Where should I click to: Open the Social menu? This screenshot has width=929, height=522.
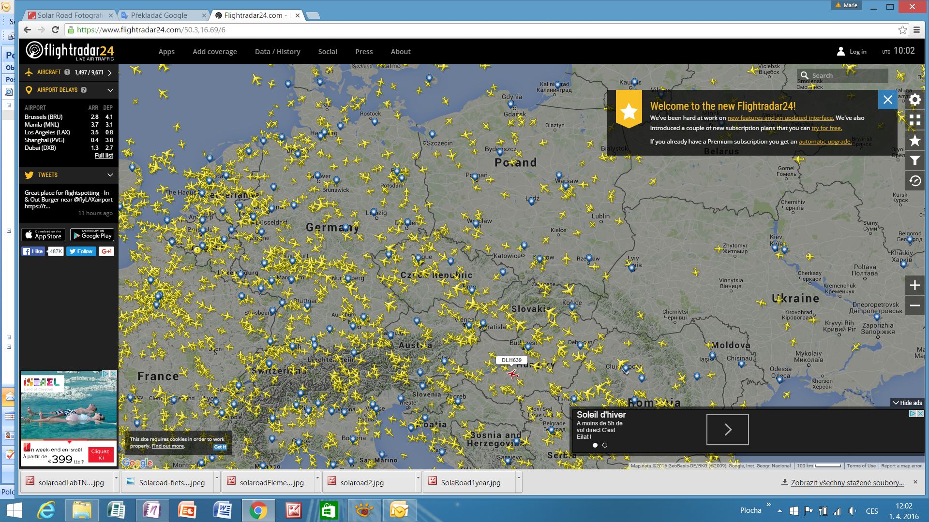click(328, 52)
